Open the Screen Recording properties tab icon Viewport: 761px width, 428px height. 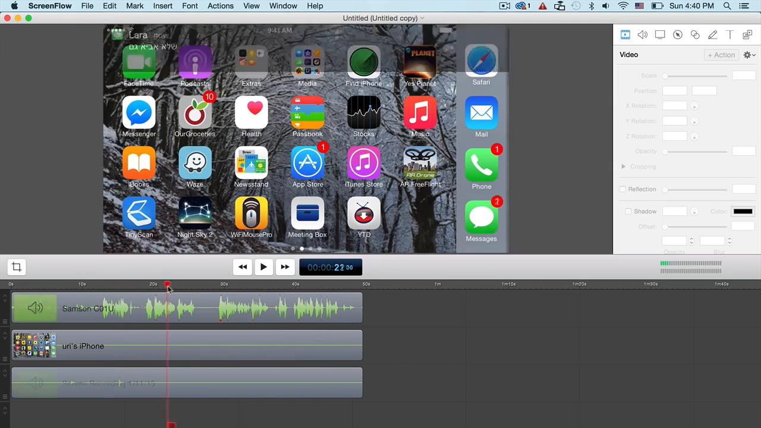coord(660,35)
